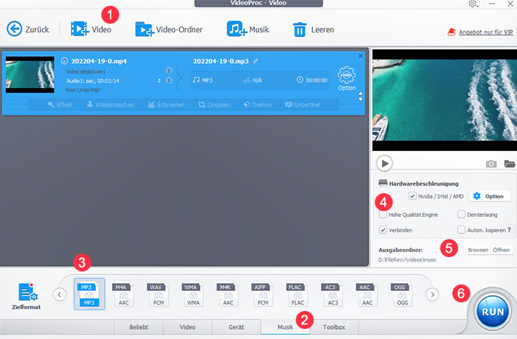Screen dimensions: 517x339
Task: Select the AC3 output format
Action: tap(332, 294)
